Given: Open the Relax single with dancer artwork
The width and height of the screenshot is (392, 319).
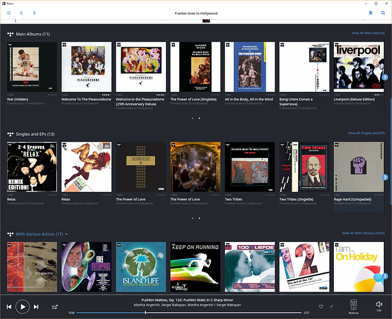Looking at the screenshot, I should coord(86,167).
